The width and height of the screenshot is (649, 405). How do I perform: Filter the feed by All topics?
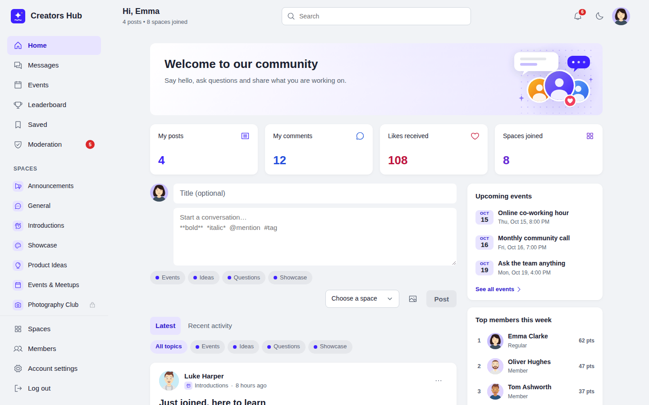pos(169,346)
